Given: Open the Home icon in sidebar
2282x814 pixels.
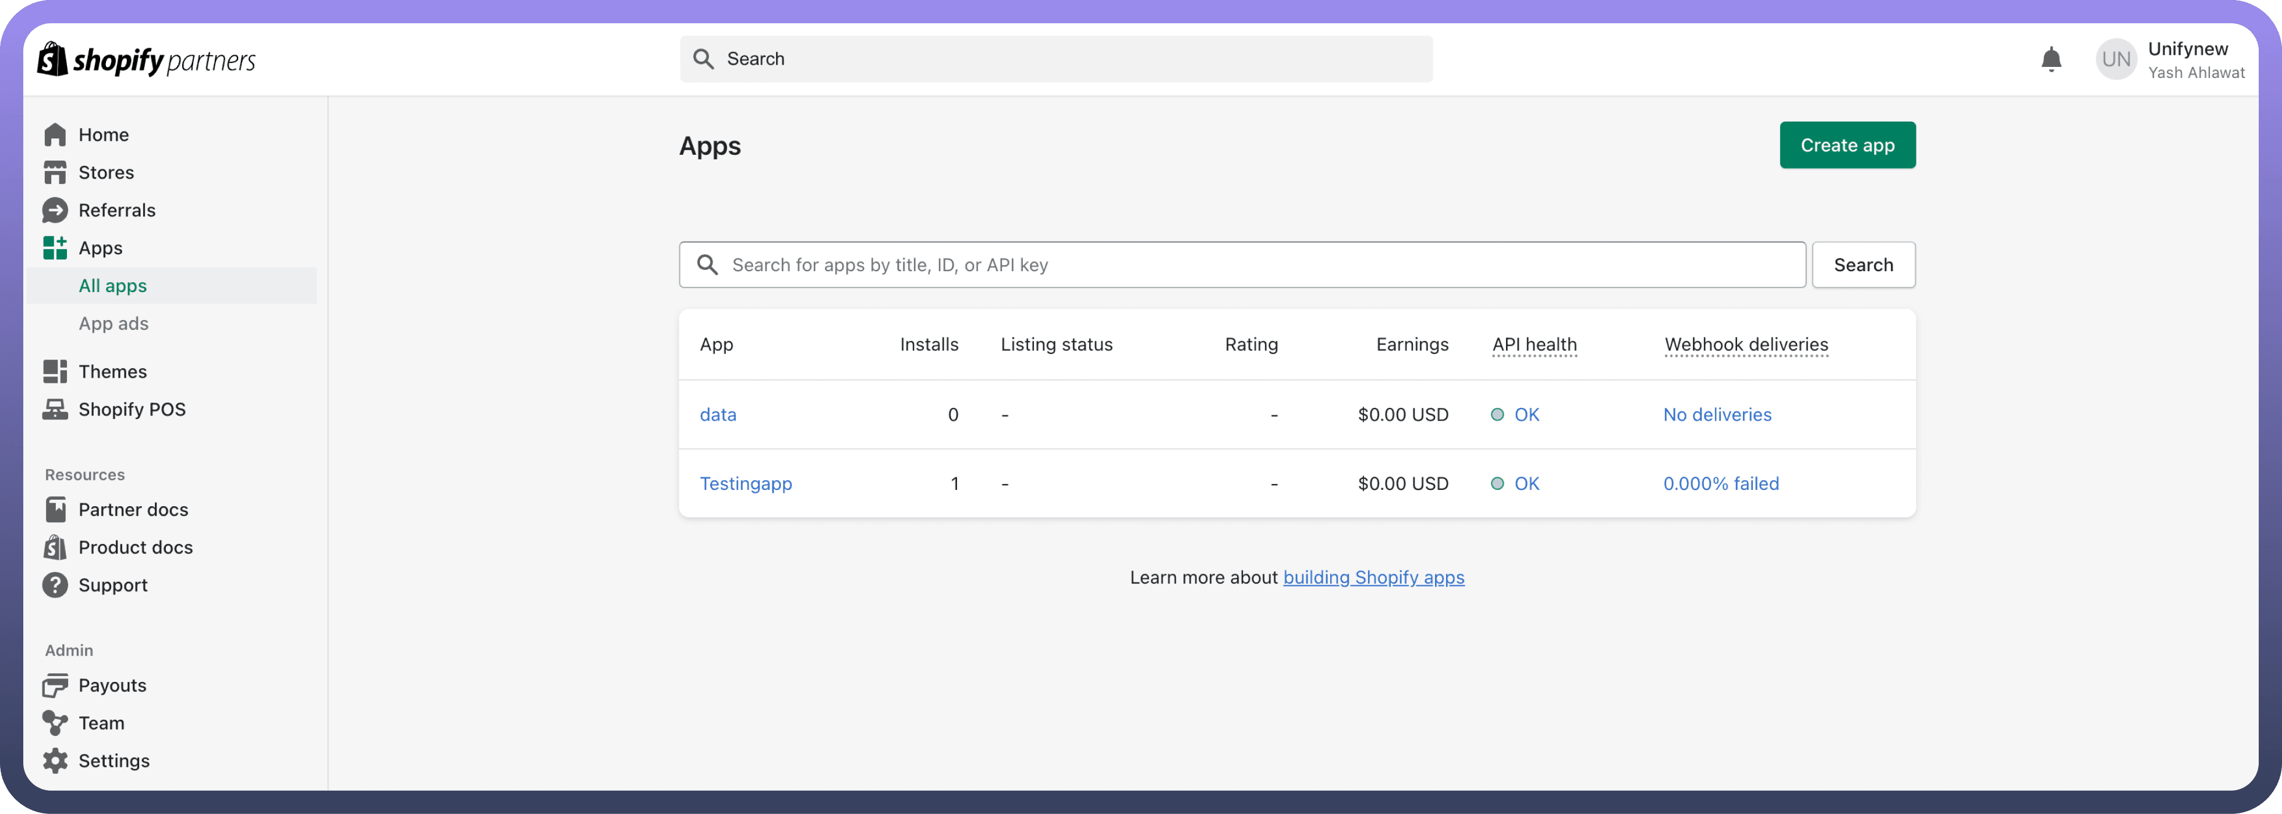Looking at the screenshot, I should (x=55, y=134).
